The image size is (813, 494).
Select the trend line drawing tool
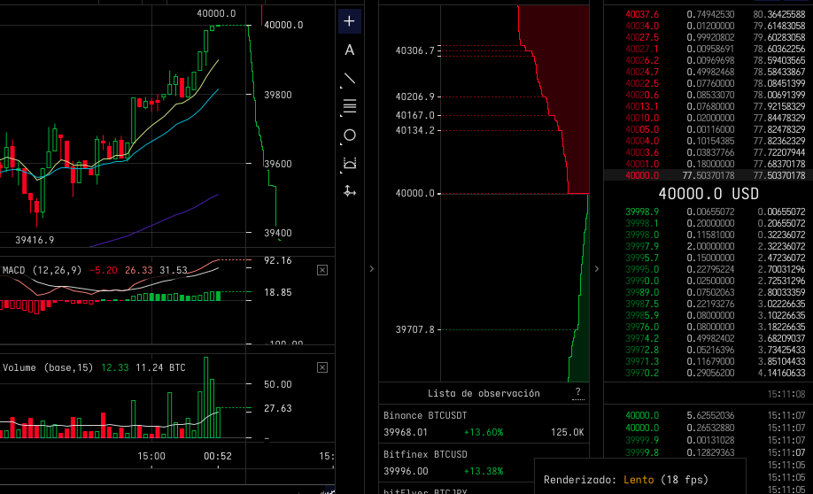click(350, 78)
